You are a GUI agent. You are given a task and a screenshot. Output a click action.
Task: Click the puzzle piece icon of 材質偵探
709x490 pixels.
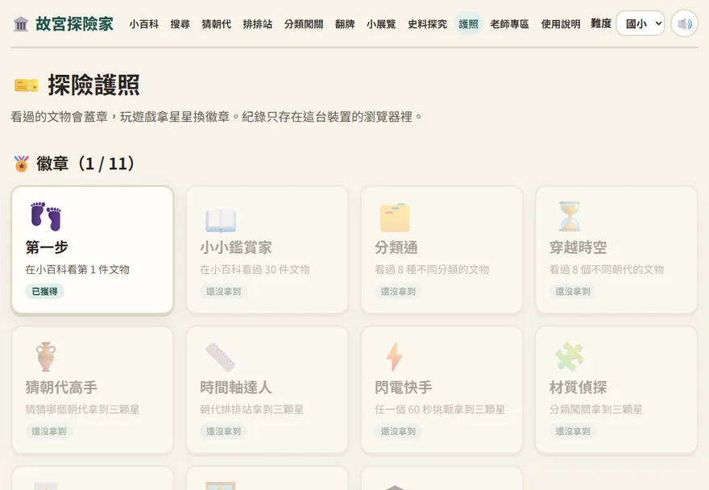pos(570,357)
